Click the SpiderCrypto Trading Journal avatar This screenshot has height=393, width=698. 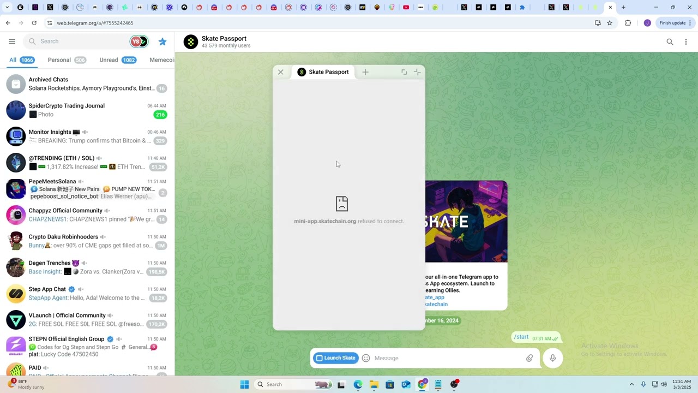coord(16,110)
